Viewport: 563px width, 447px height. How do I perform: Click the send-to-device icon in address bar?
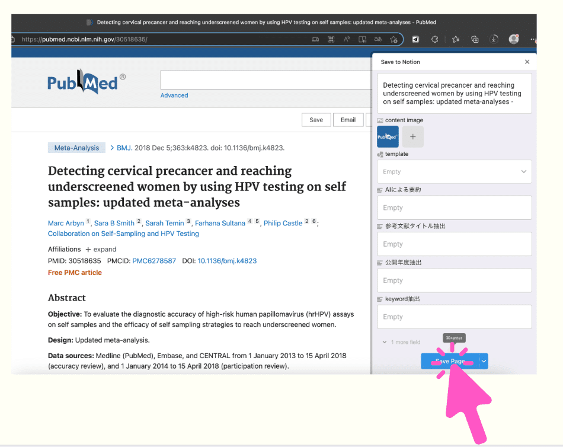(x=315, y=39)
